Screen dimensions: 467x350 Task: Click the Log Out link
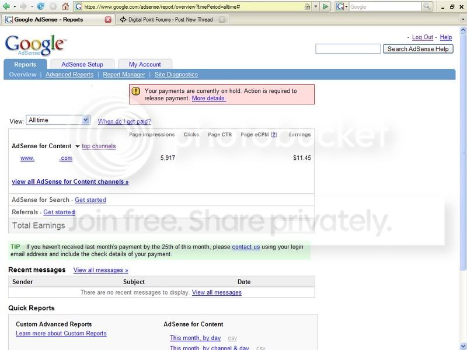click(422, 37)
